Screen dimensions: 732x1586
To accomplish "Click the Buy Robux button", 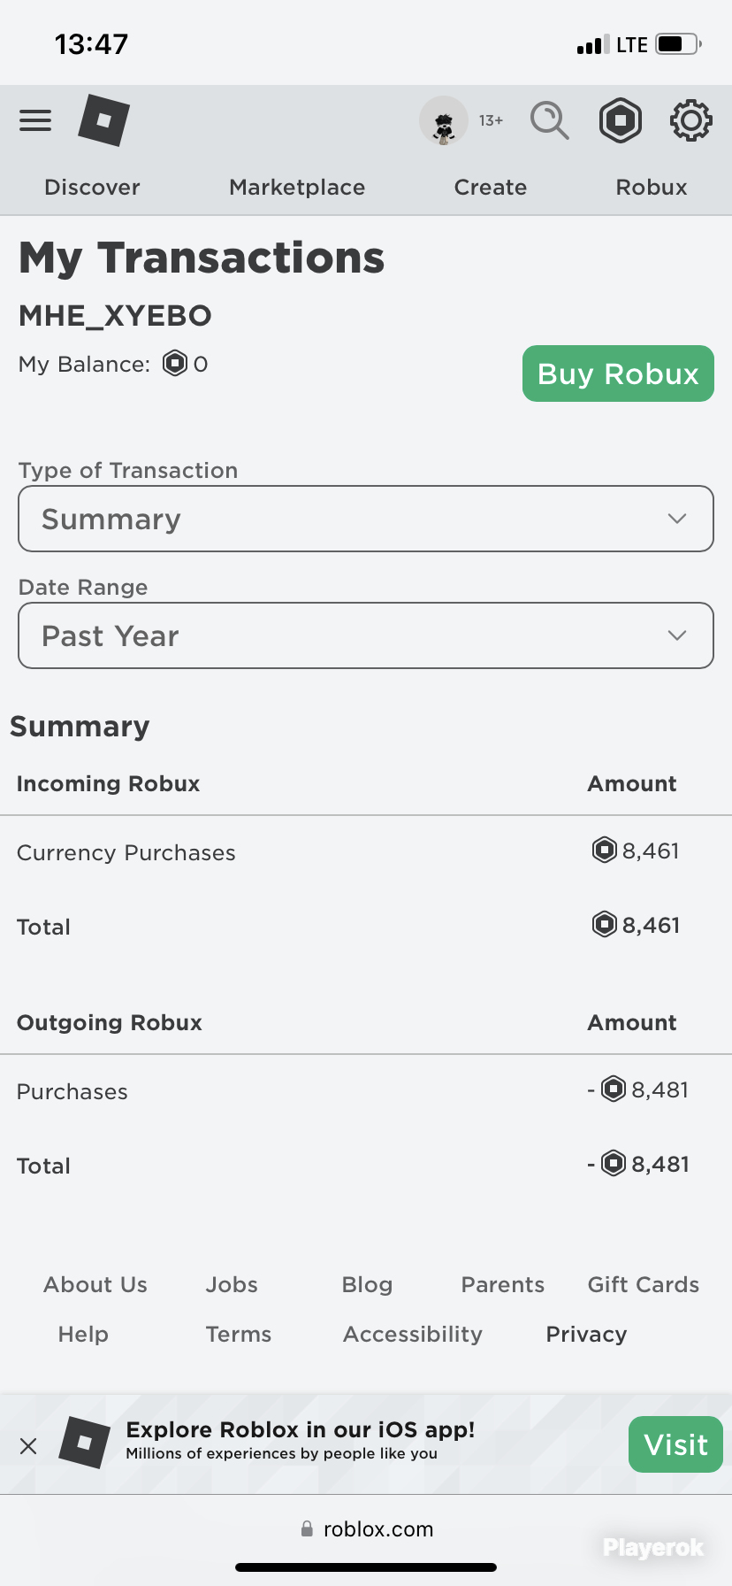I will [618, 373].
